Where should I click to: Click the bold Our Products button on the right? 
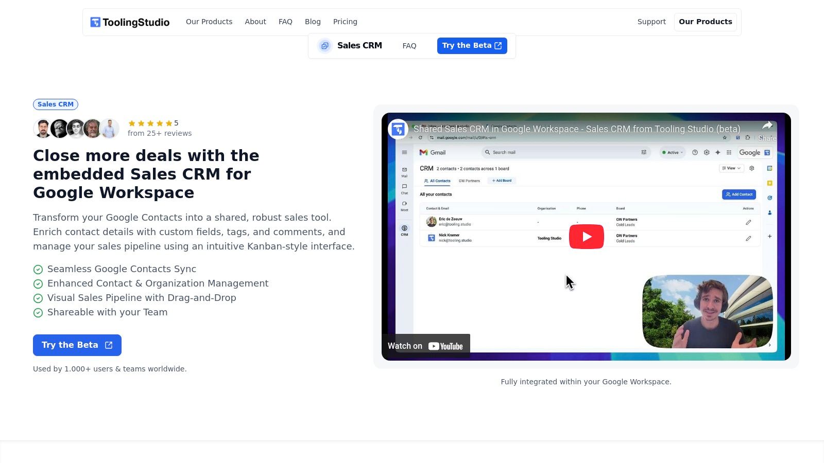[706, 22]
